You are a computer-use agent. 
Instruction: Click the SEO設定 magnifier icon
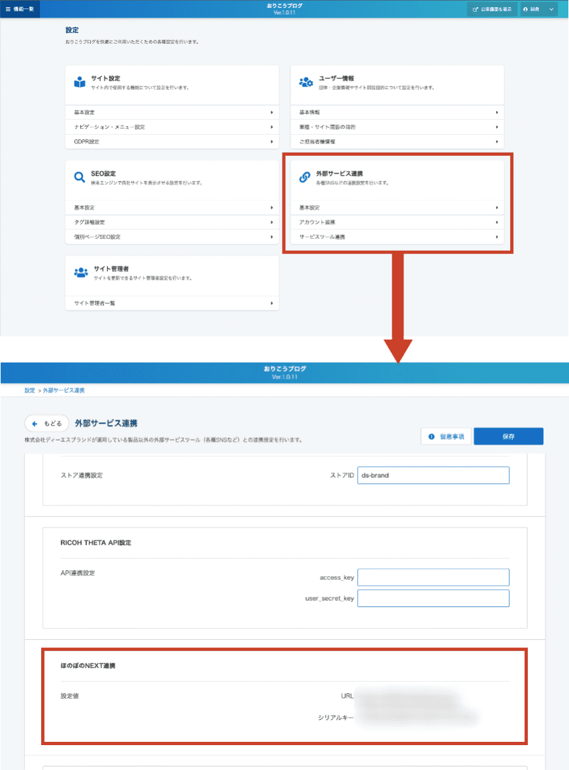pyautogui.click(x=80, y=177)
